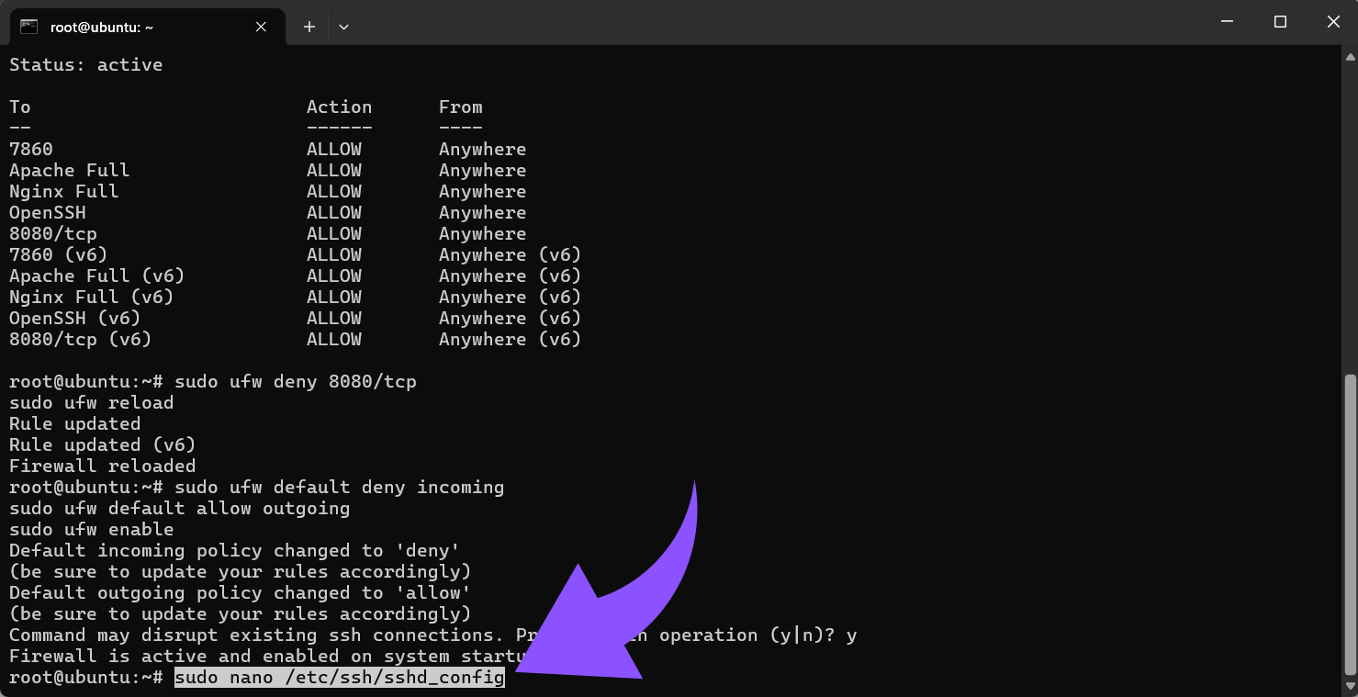Click the "Firewall reloaded" message

pos(101,466)
